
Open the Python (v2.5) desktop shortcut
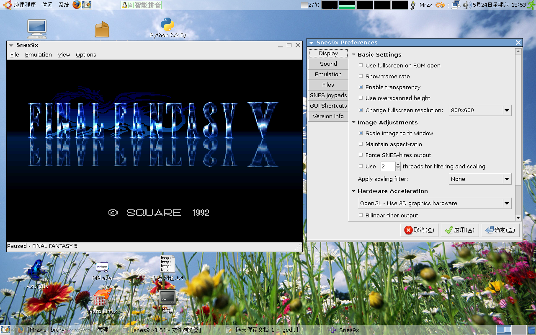(x=167, y=28)
